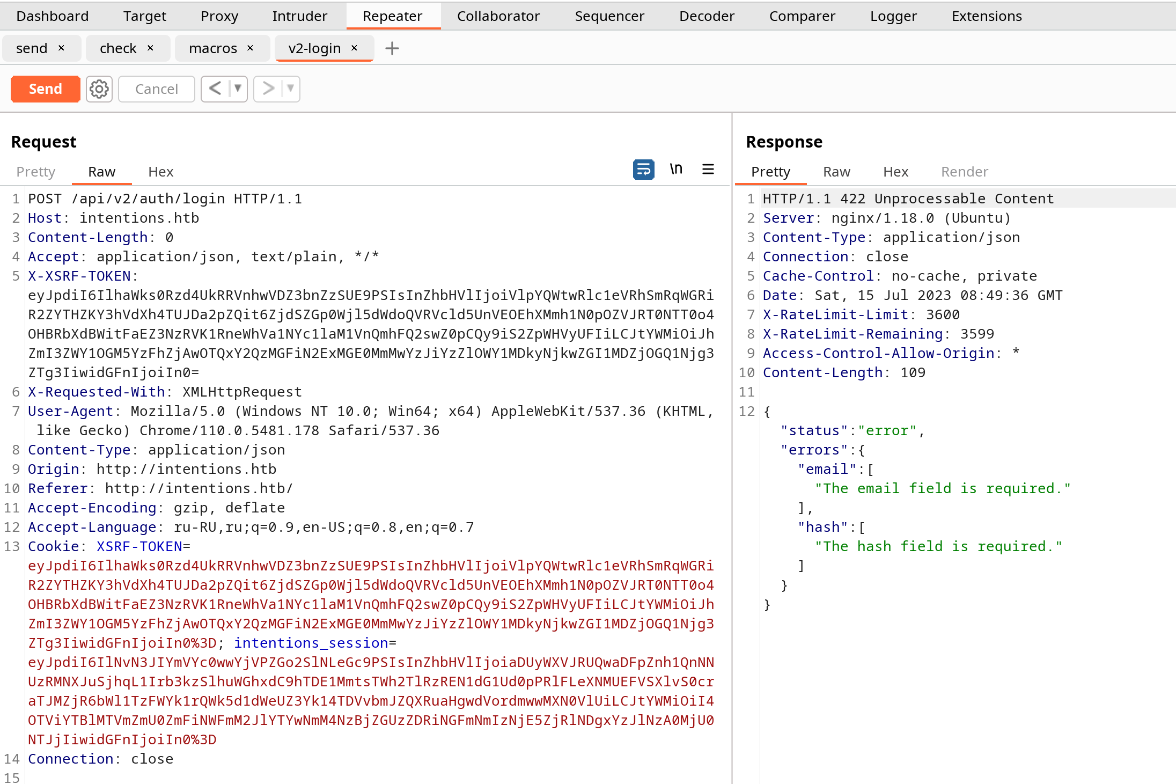Viewport: 1176px width, 784px height.
Task: Click the Cancel button
Action: coord(157,89)
